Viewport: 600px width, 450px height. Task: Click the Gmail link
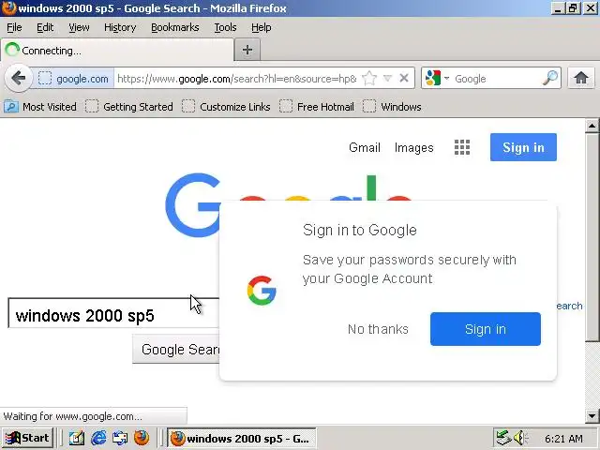pyautogui.click(x=365, y=148)
